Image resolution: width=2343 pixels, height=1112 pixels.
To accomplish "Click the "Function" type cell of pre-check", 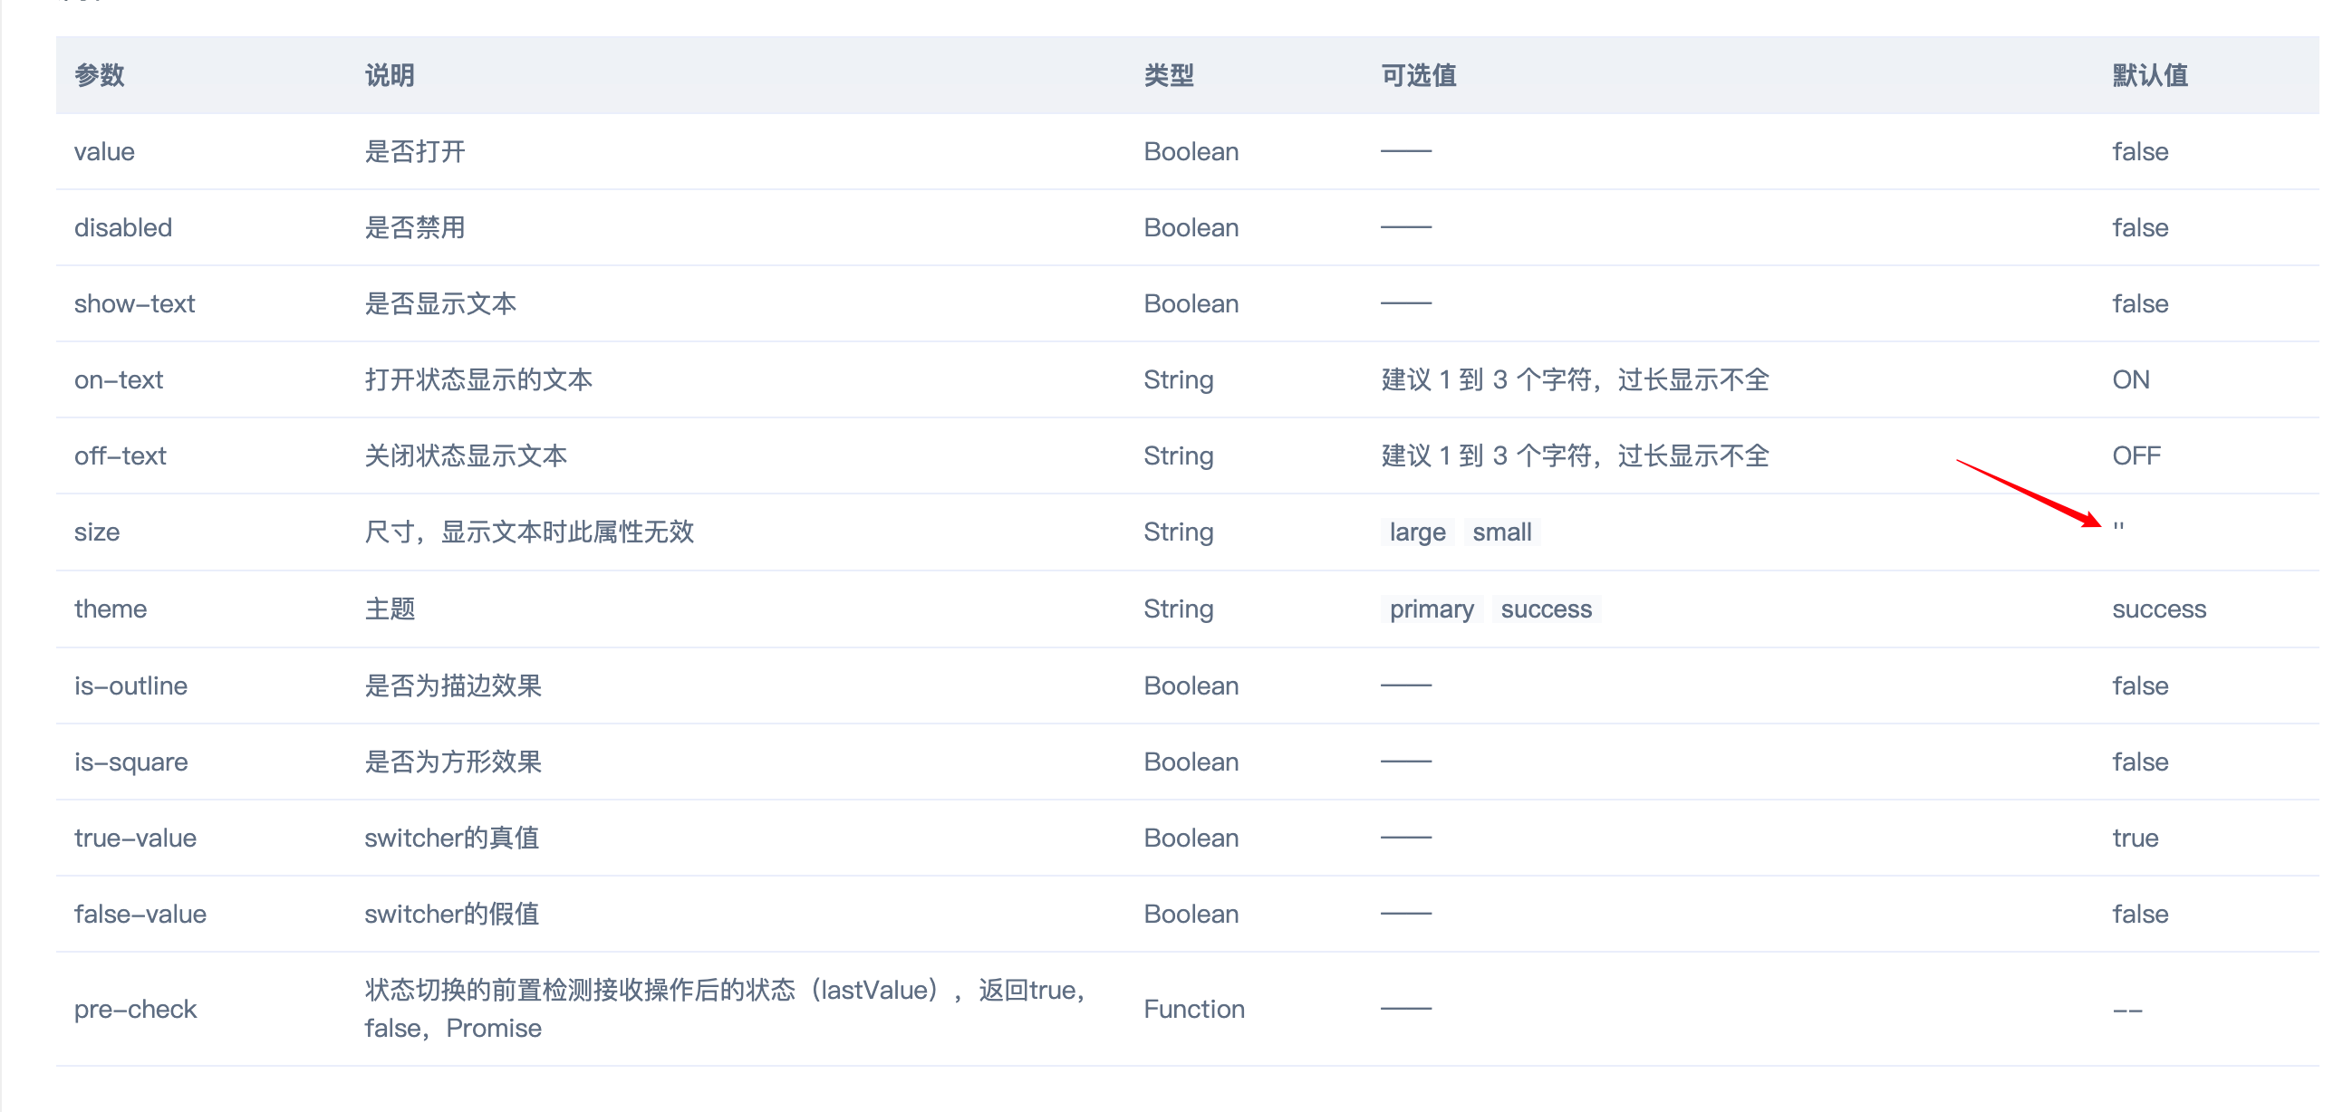I will (x=1194, y=1009).
